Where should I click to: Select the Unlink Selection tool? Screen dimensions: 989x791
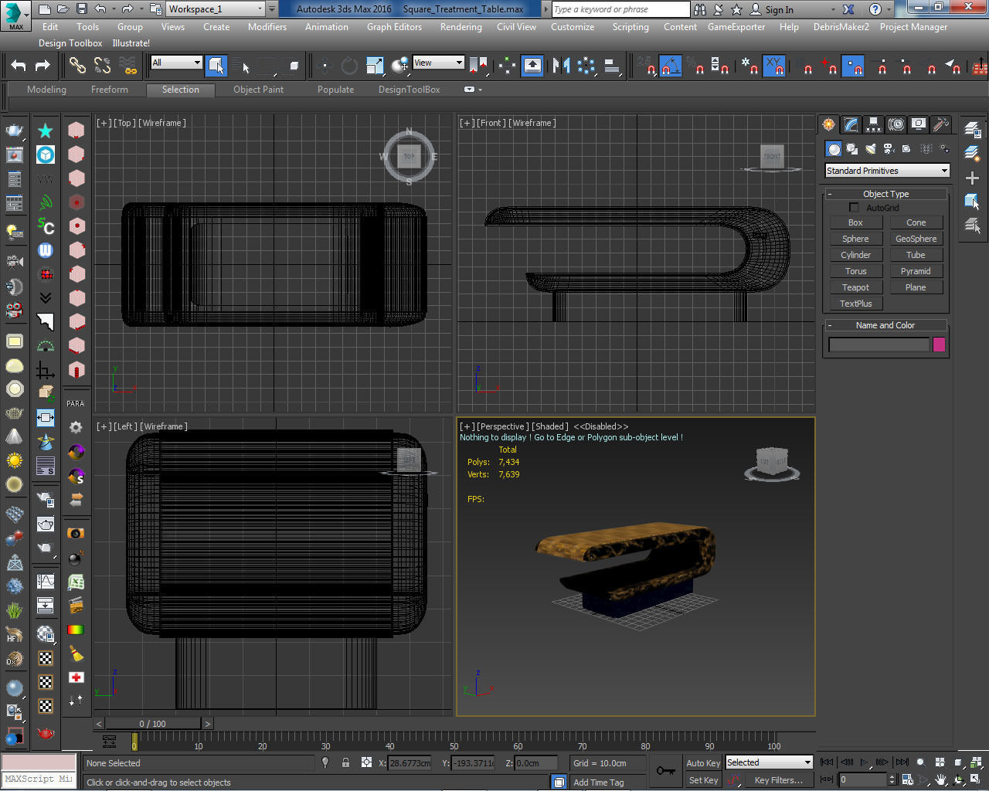(103, 66)
